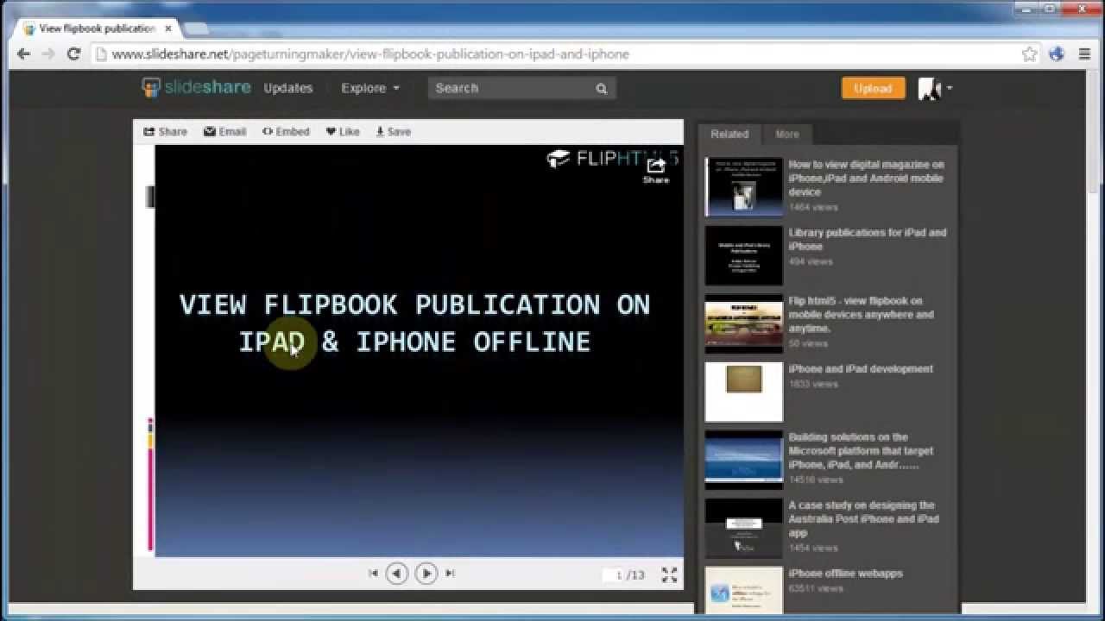Image resolution: width=1105 pixels, height=621 pixels.
Task: Jump to the first slide
Action: (x=373, y=573)
